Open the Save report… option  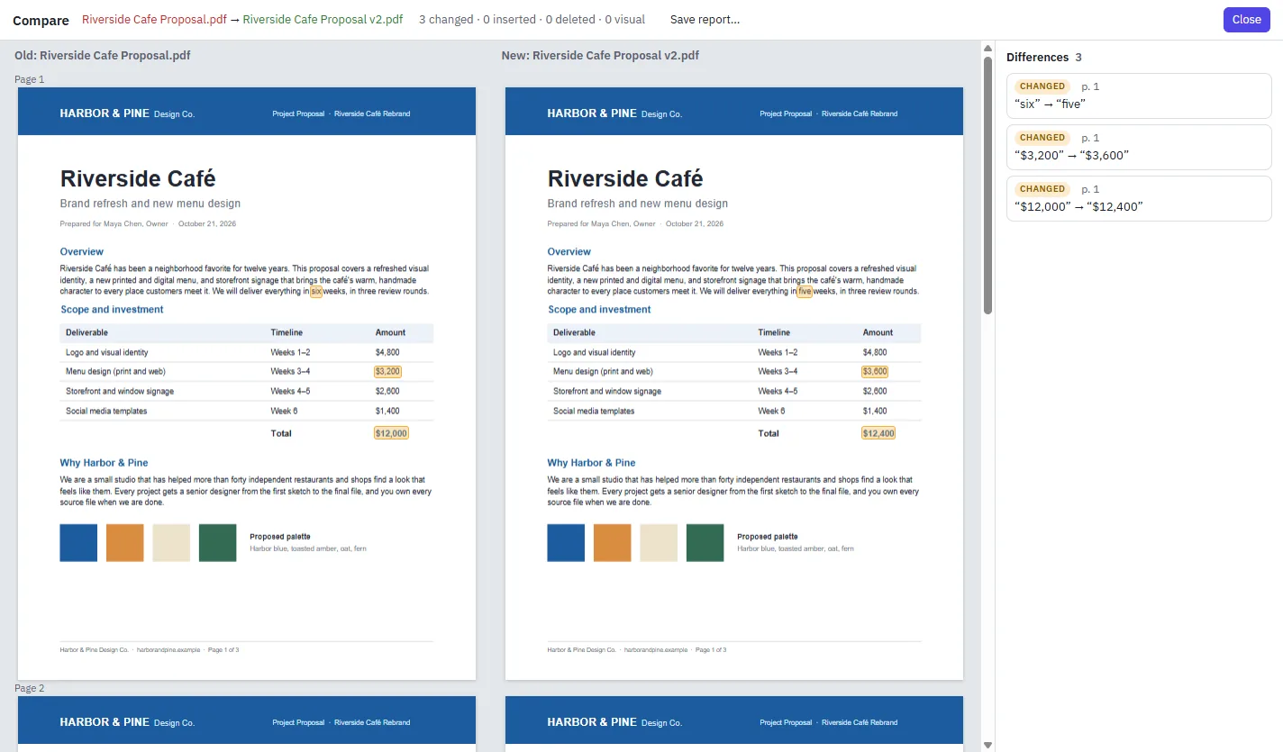point(705,20)
